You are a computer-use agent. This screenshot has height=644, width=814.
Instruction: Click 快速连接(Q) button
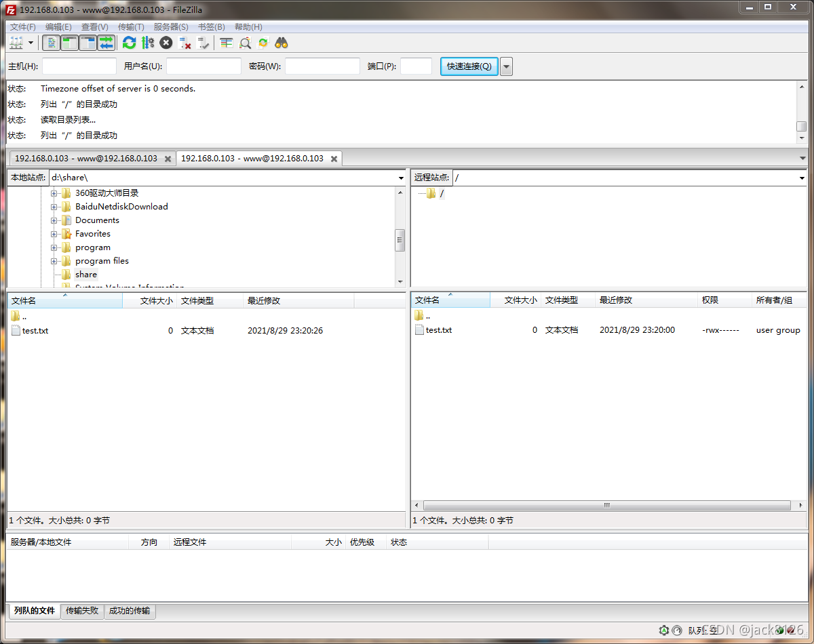(x=469, y=66)
